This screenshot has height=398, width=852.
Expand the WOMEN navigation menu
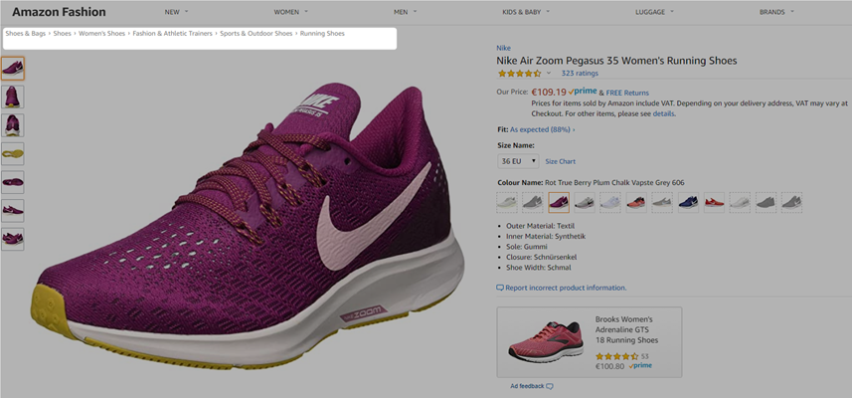(x=290, y=12)
